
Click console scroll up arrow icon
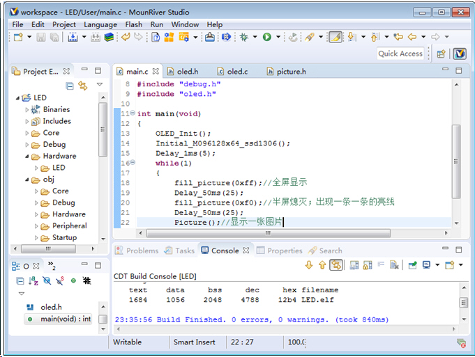(x=322, y=265)
